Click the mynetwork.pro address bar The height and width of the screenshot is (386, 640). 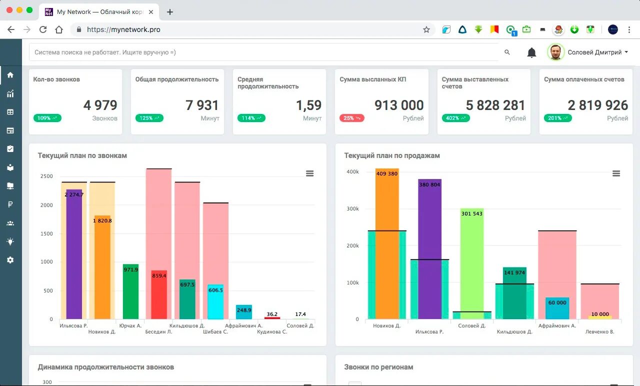coord(252,29)
